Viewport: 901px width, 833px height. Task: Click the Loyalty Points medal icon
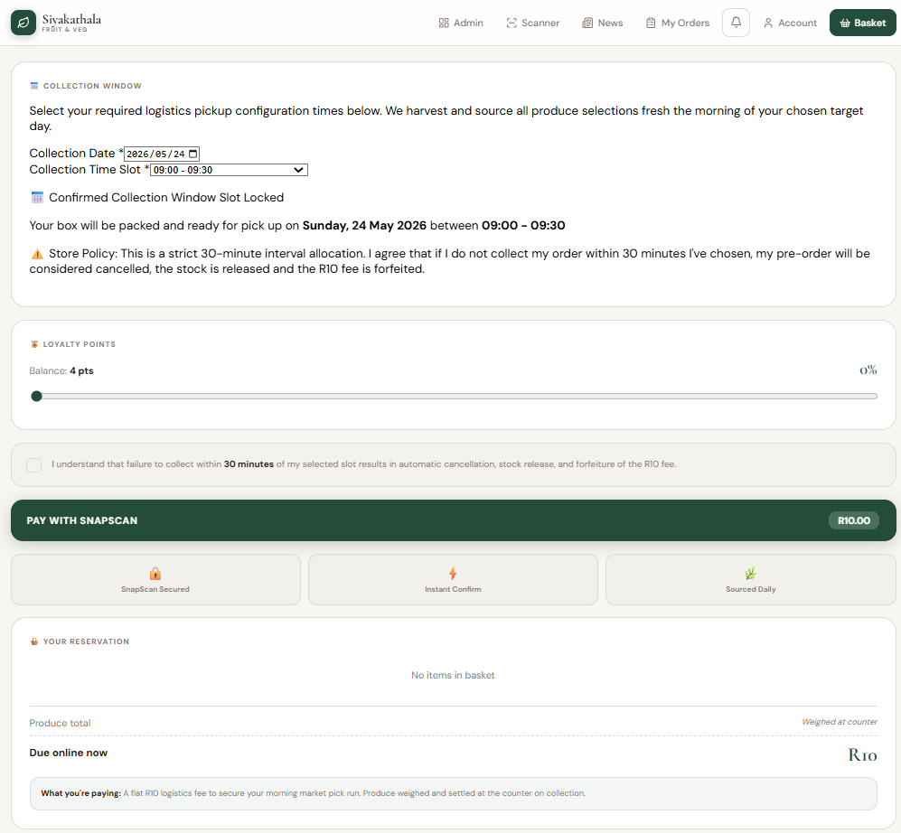(34, 344)
